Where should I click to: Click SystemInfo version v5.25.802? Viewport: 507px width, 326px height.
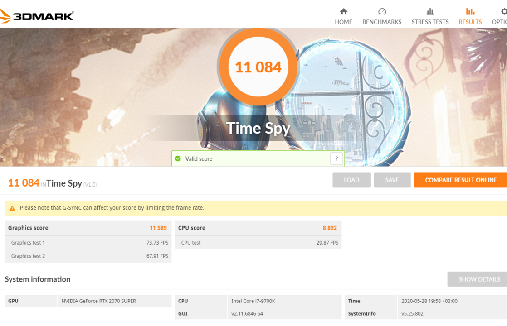click(412, 313)
